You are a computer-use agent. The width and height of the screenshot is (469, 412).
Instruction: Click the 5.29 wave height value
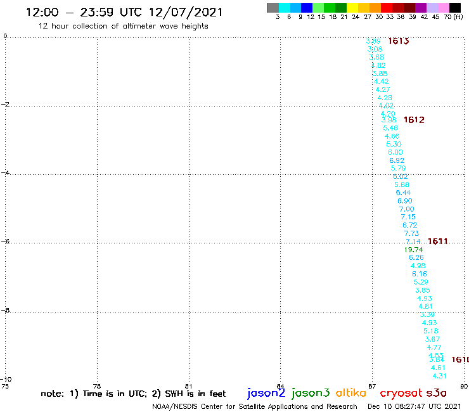pyautogui.click(x=421, y=282)
